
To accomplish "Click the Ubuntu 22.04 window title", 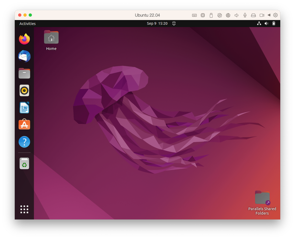I will tap(147, 15).
